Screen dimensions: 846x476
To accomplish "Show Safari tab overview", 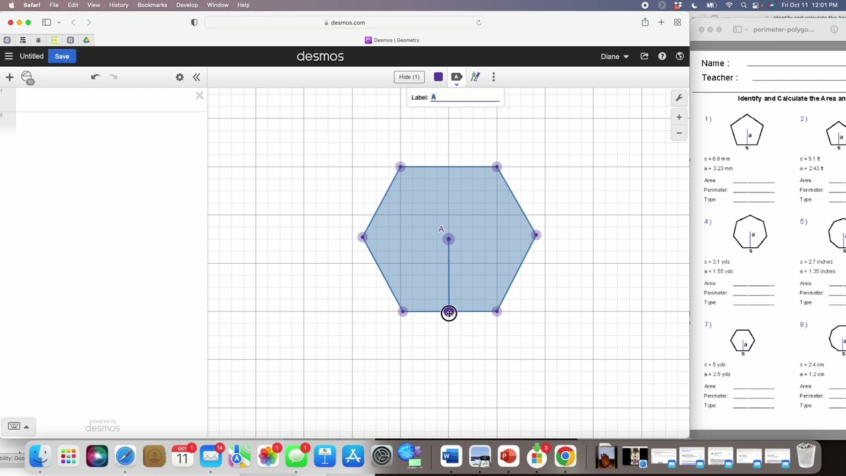I will (677, 22).
